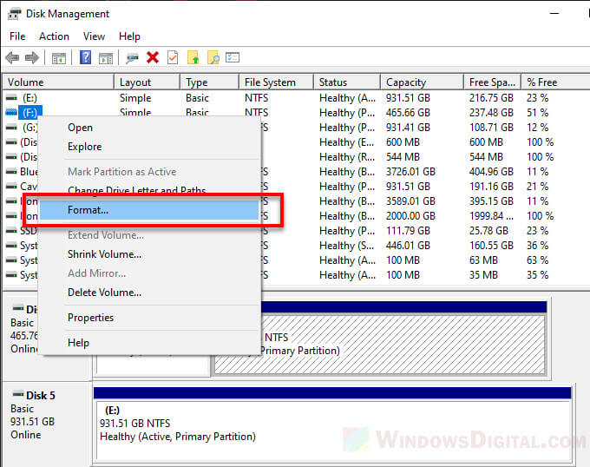
Task: Sort by the Capacity column header
Action: pyautogui.click(x=406, y=82)
